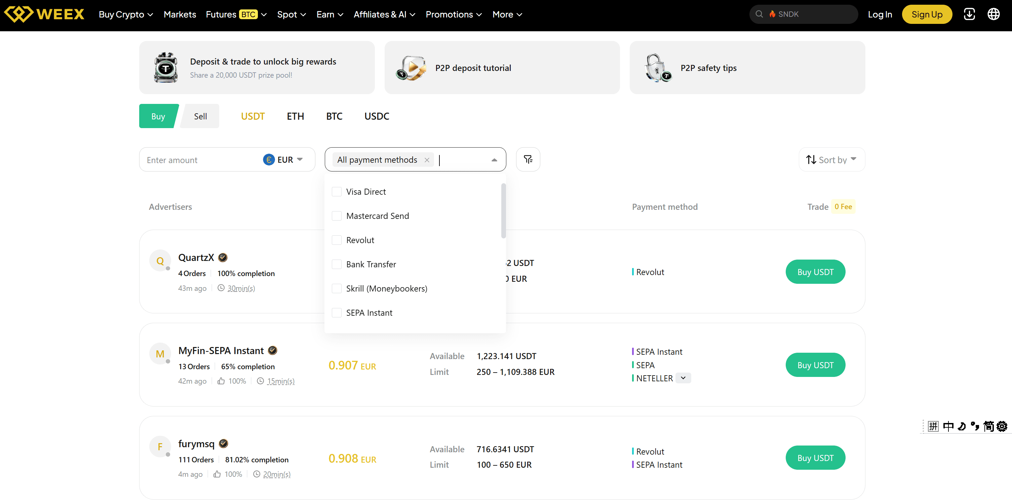This screenshot has height=501, width=1012.
Task: Remove the All payment methods tag
Action: click(427, 160)
